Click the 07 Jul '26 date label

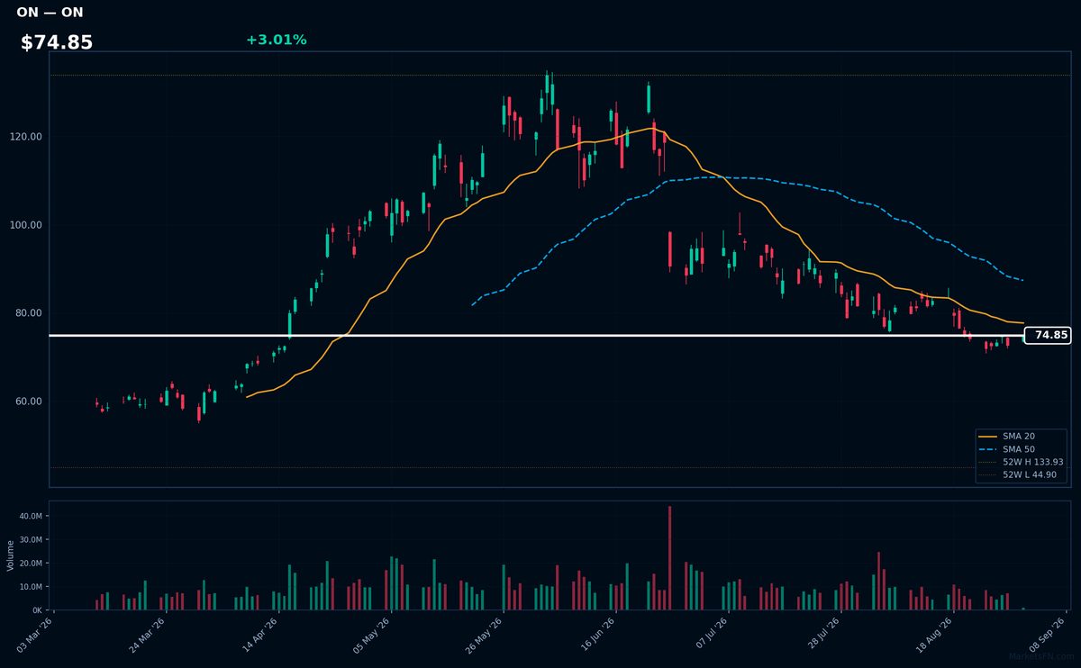(x=709, y=634)
